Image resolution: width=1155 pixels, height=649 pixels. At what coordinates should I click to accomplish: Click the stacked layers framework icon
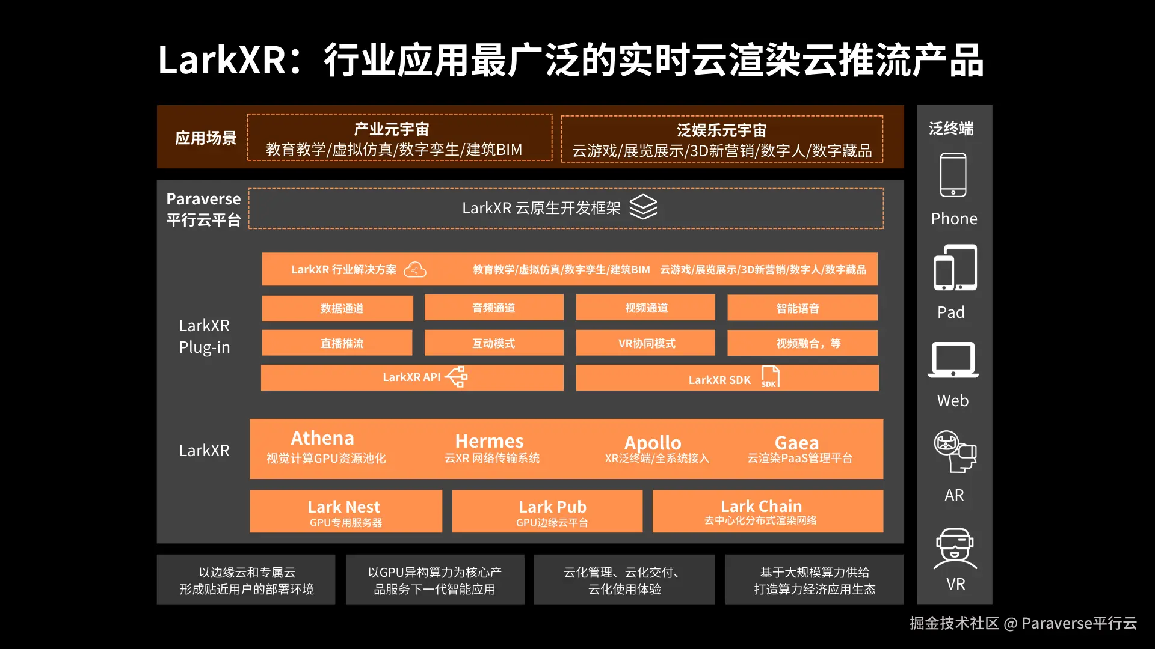643,207
